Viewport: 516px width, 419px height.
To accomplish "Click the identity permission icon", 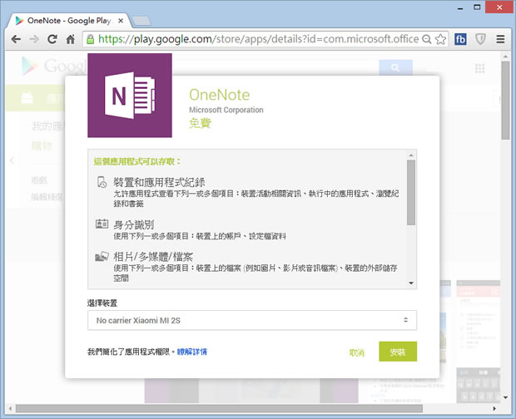I will pos(102,224).
